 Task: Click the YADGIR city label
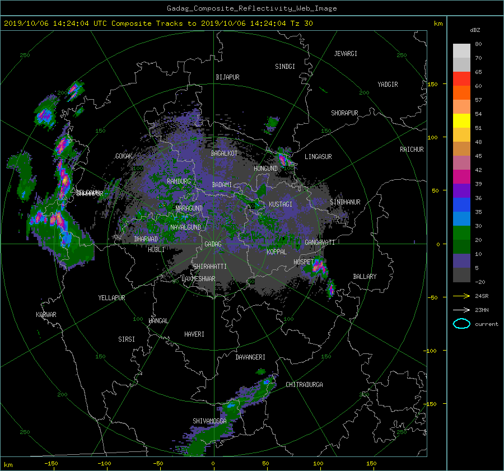pyautogui.click(x=388, y=85)
